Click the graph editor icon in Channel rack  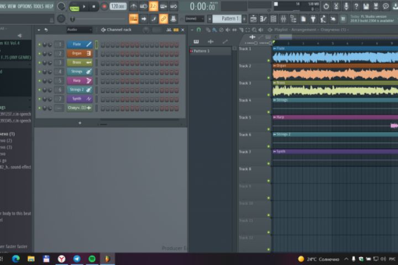(x=169, y=30)
